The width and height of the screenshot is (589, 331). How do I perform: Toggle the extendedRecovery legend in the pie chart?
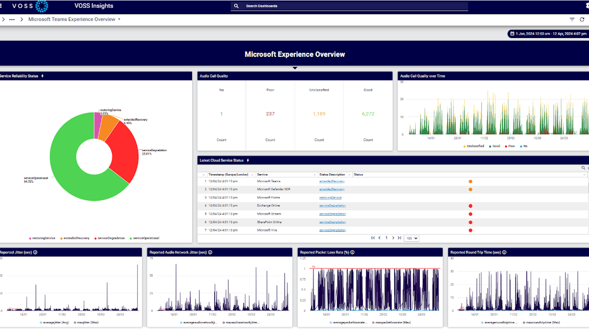(75, 238)
